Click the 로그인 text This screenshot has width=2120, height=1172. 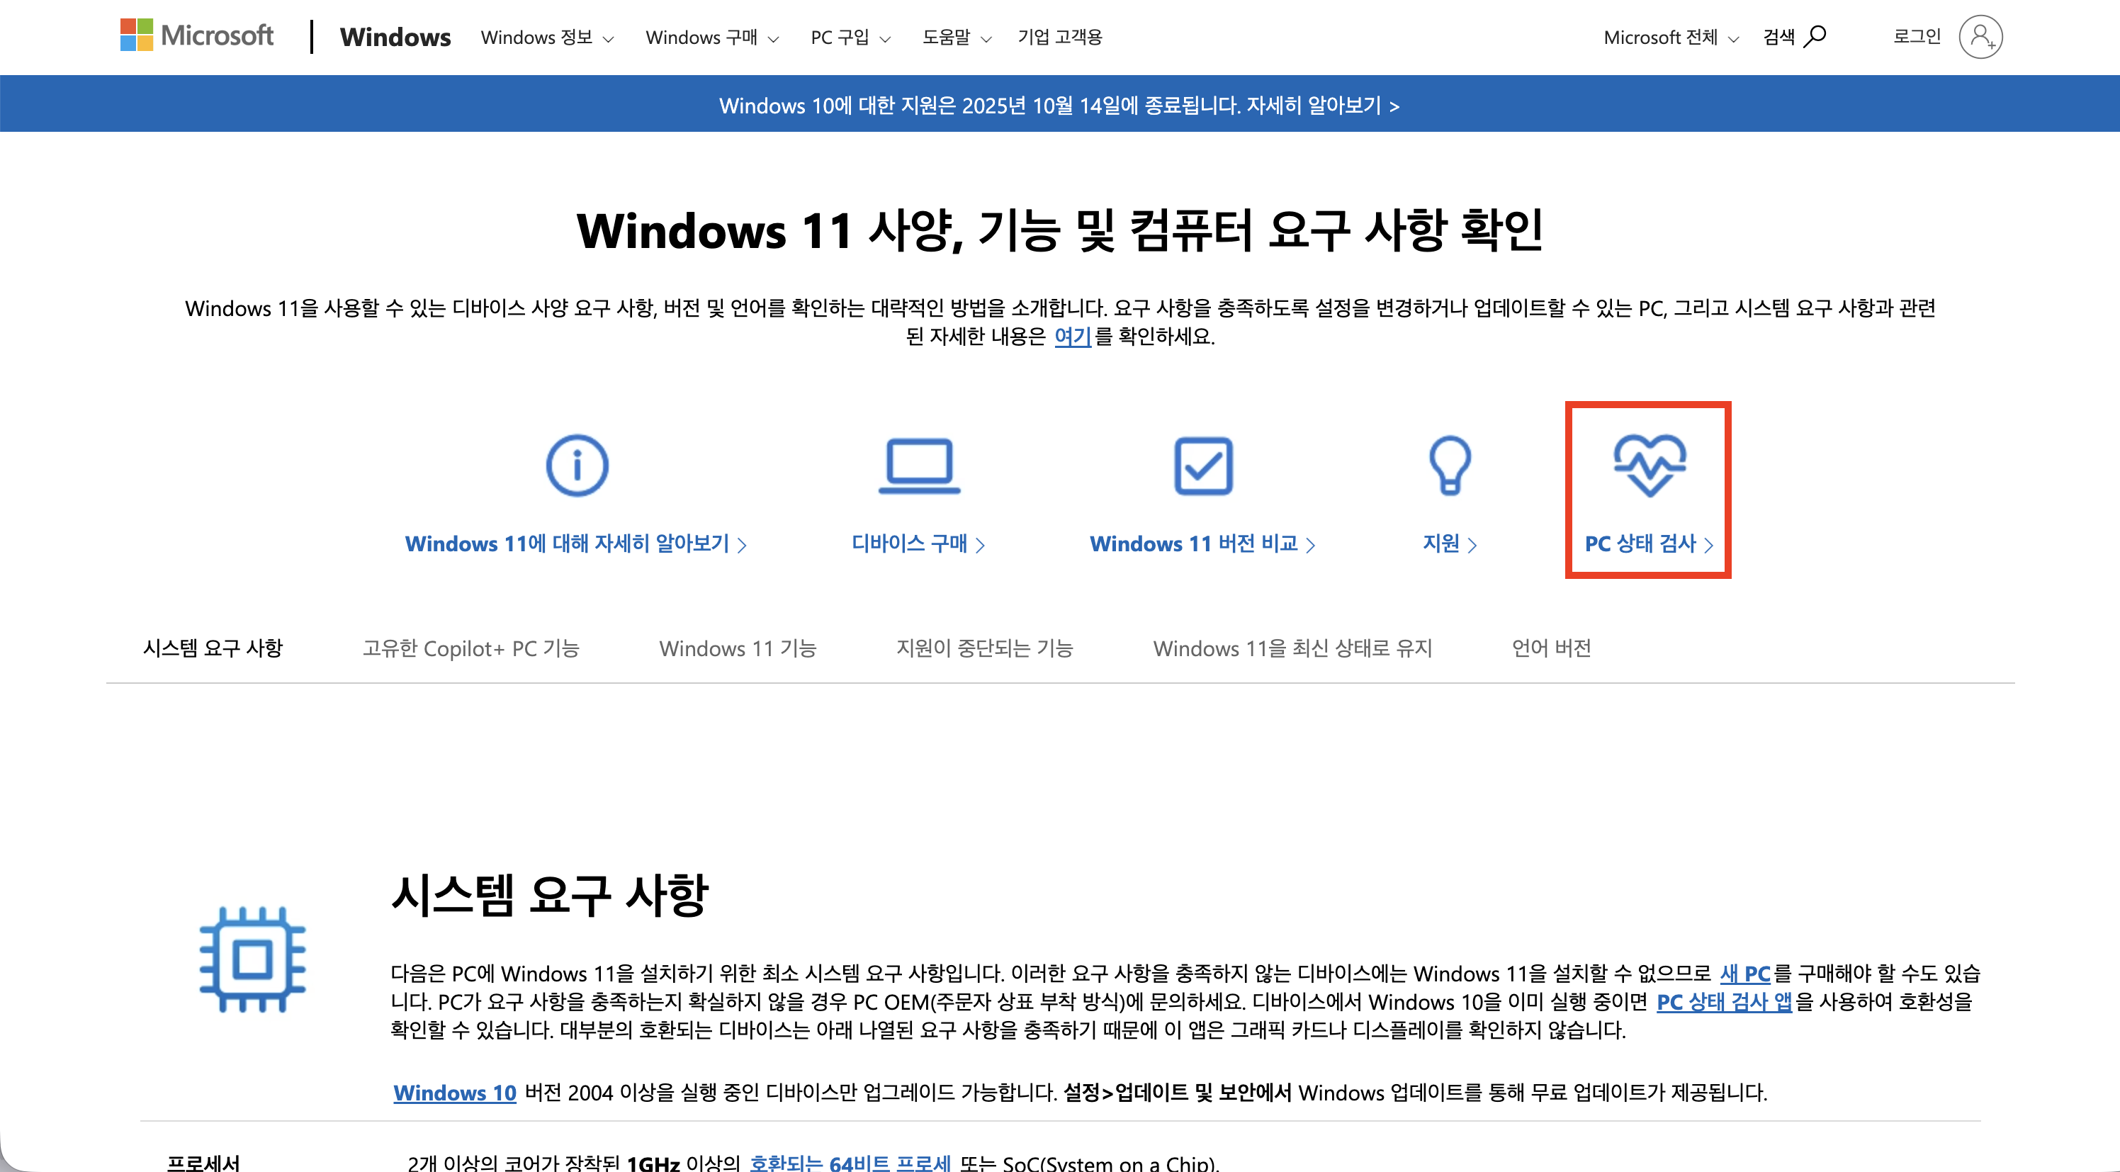click(x=1917, y=36)
